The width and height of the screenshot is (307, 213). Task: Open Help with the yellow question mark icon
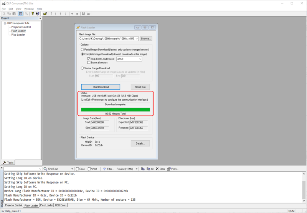pyautogui.click(x=33, y=14)
